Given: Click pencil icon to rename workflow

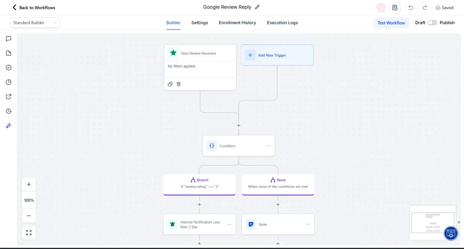Looking at the screenshot, I should click(258, 7).
